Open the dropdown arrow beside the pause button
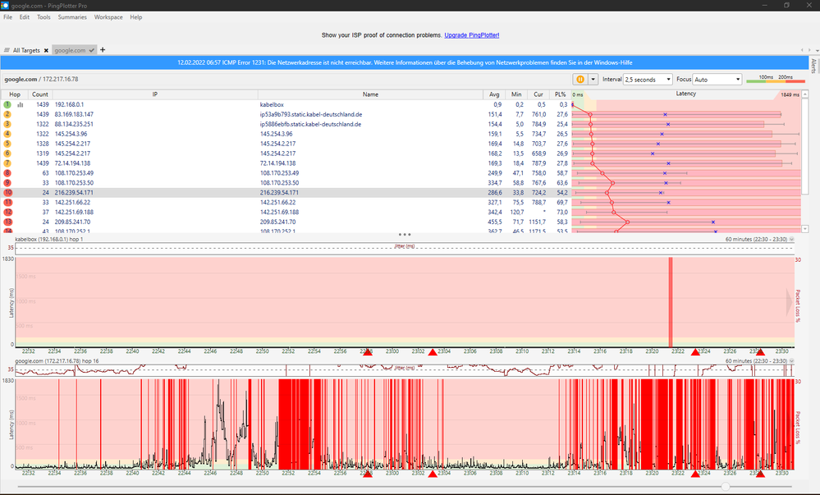The width and height of the screenshot is (820, 495). 593,80
